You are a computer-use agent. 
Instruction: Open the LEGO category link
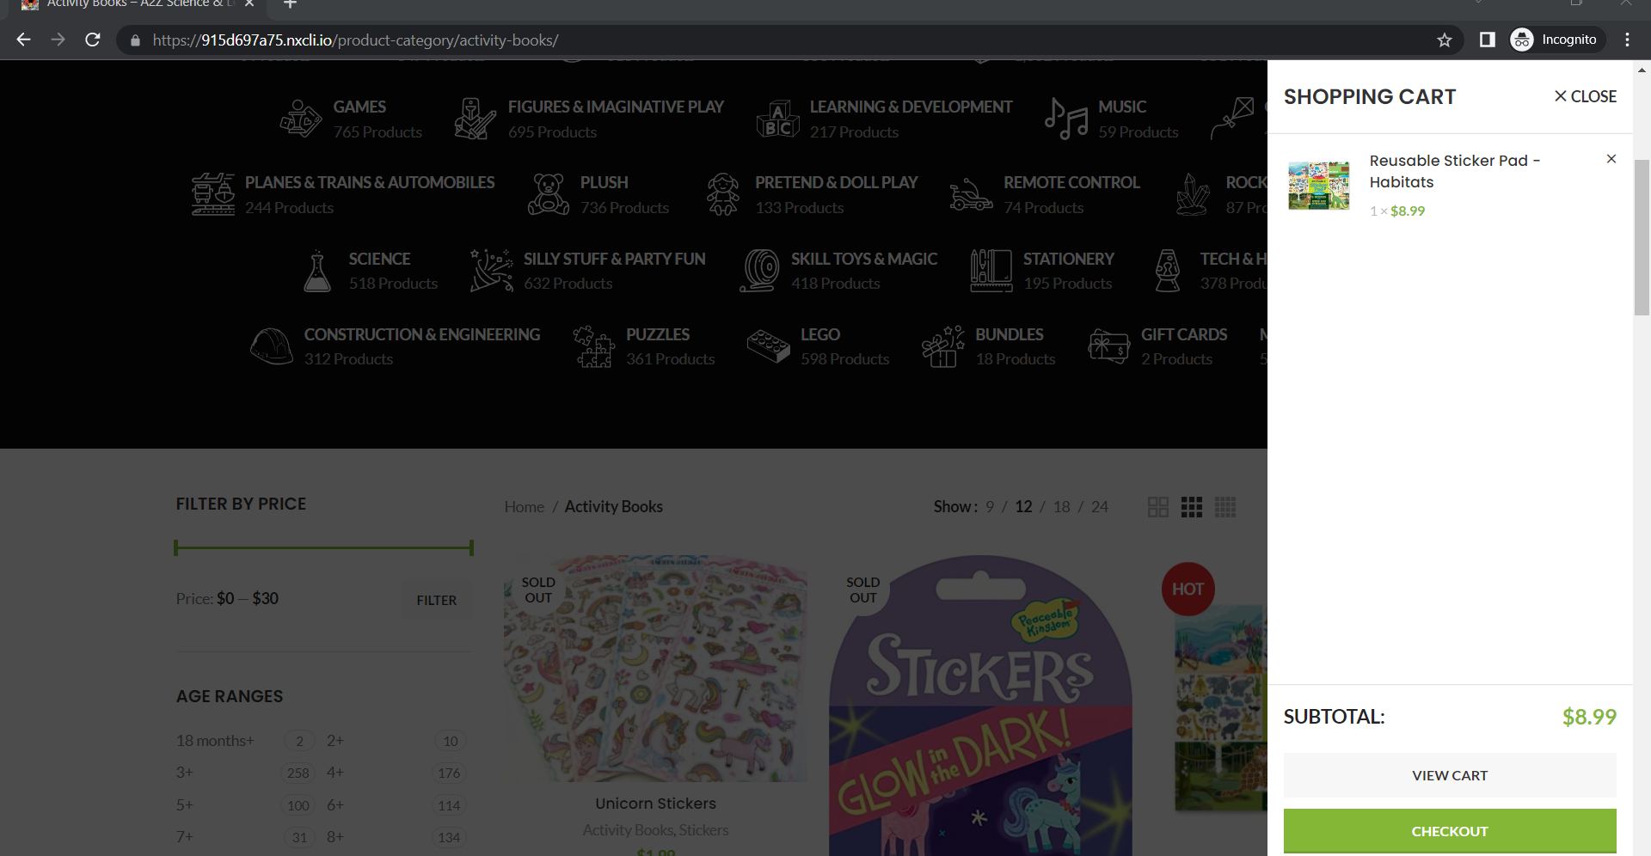point(820,334)
